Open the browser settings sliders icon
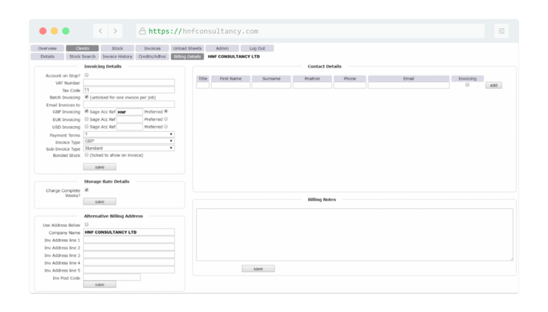 501,31
